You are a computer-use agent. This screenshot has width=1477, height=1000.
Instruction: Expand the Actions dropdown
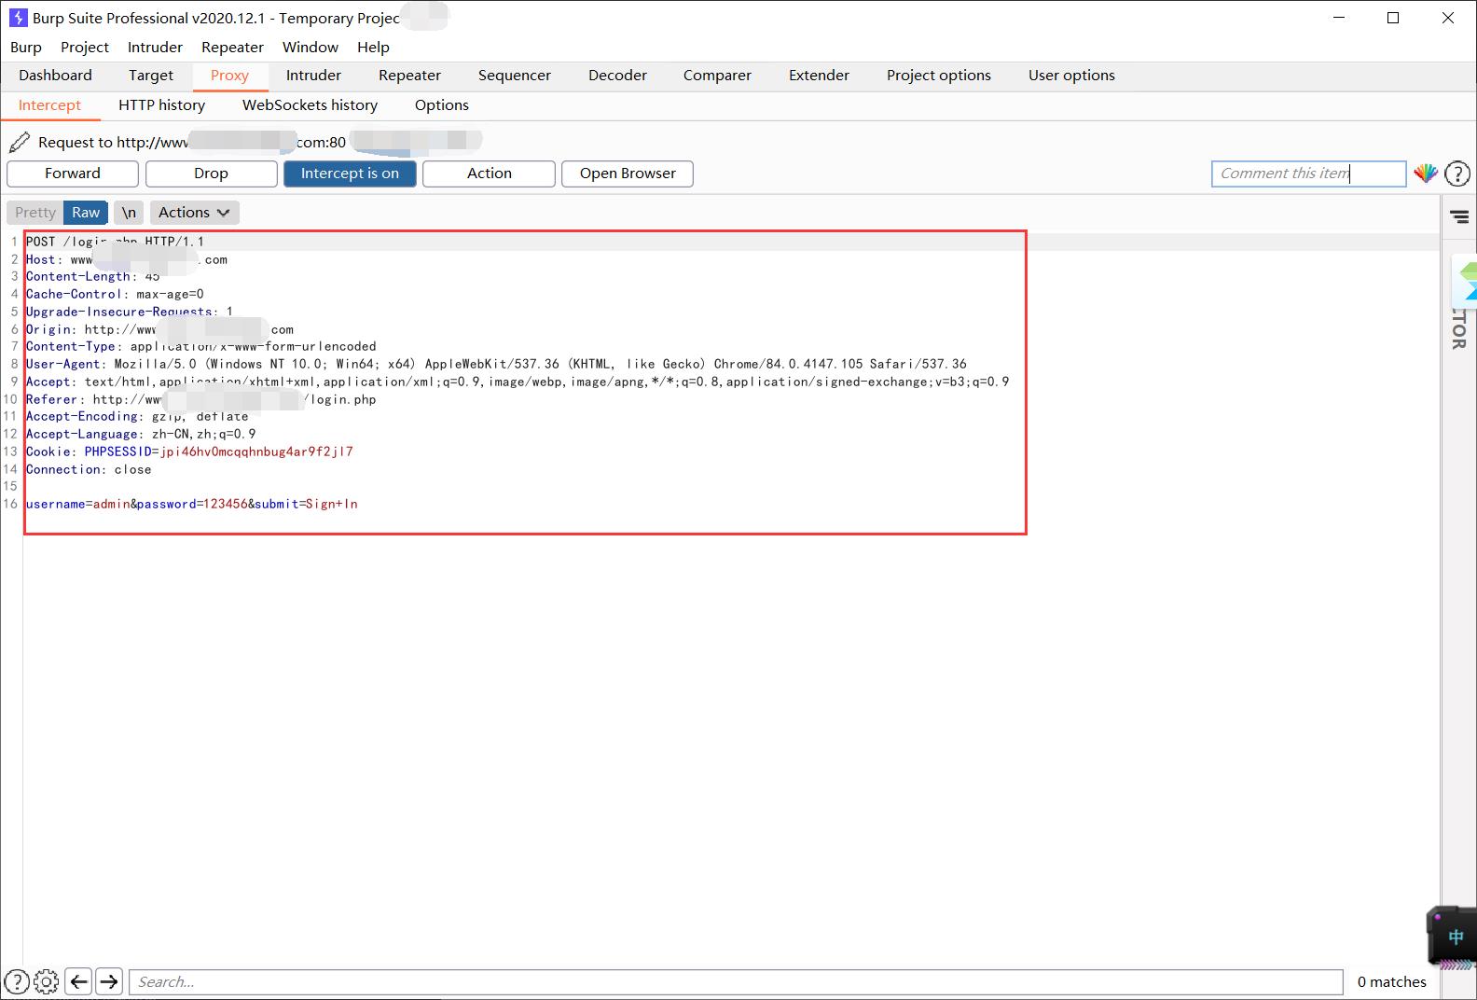pos(194,213)
